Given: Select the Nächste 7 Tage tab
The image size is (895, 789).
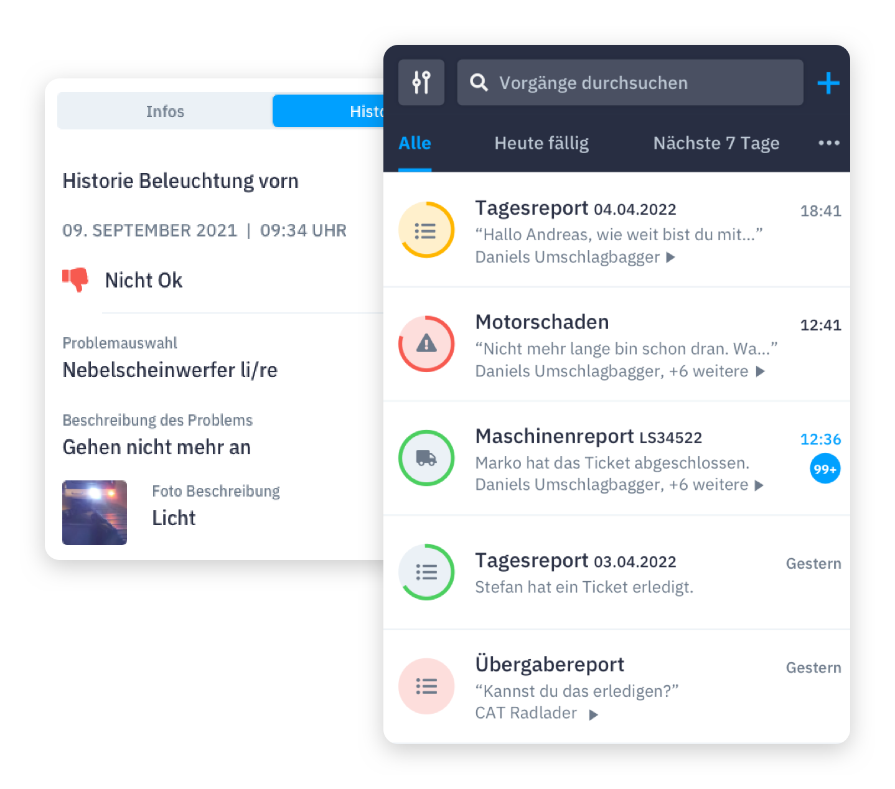Looking at the screenshot, I should [x=716, y=144].
